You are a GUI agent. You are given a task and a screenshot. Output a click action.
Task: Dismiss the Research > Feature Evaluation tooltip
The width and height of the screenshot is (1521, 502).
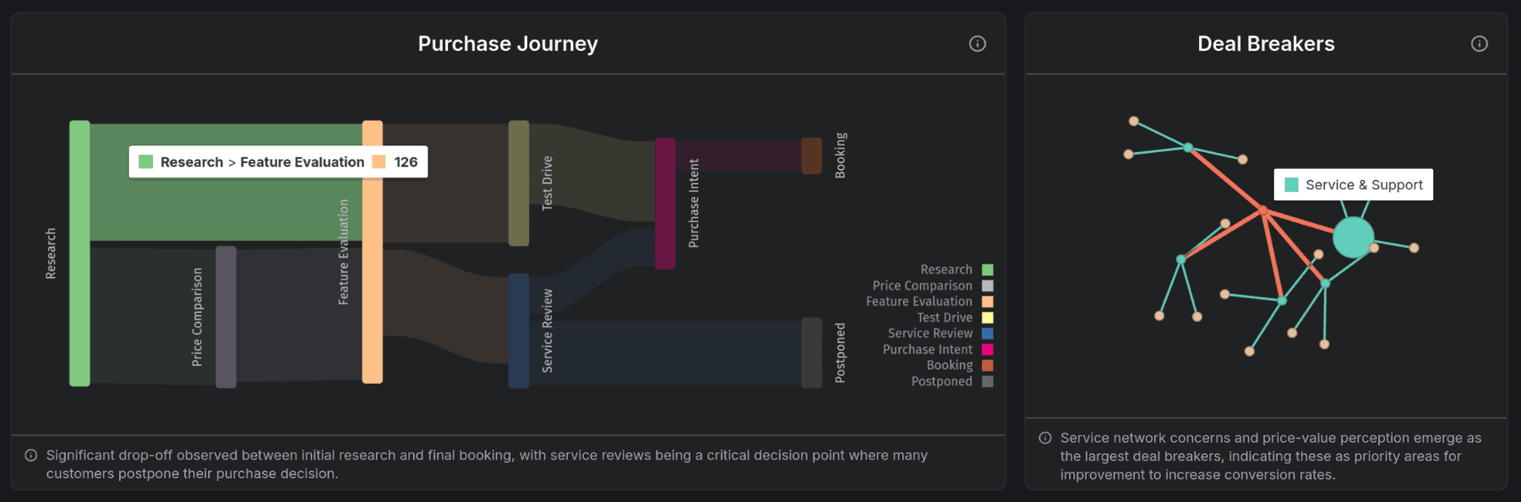(x=279, y=161)
